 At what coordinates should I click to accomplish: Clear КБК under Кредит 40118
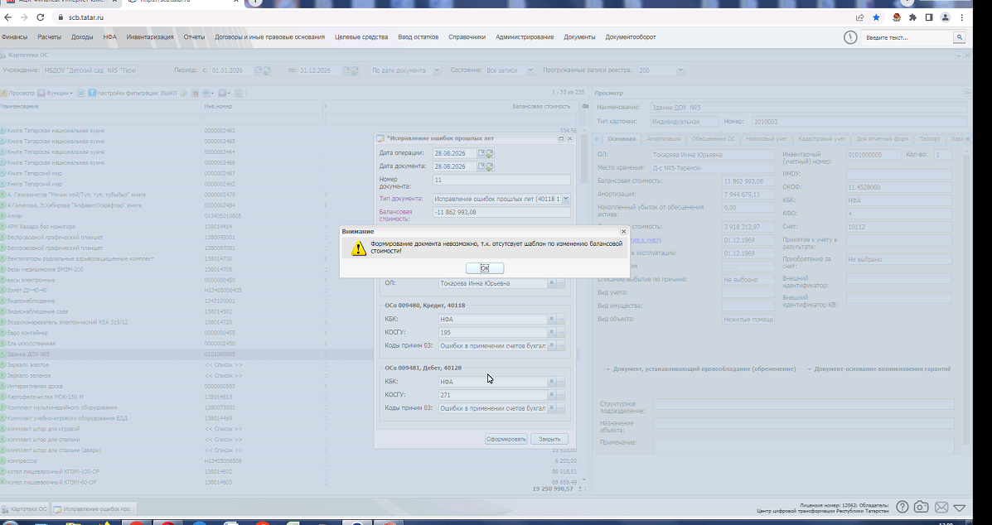(x=551, y=319)
